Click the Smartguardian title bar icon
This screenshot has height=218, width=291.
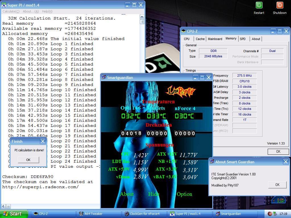[104, 77]
